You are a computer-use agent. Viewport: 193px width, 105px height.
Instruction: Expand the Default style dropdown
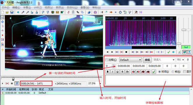(x=131, y=60)
